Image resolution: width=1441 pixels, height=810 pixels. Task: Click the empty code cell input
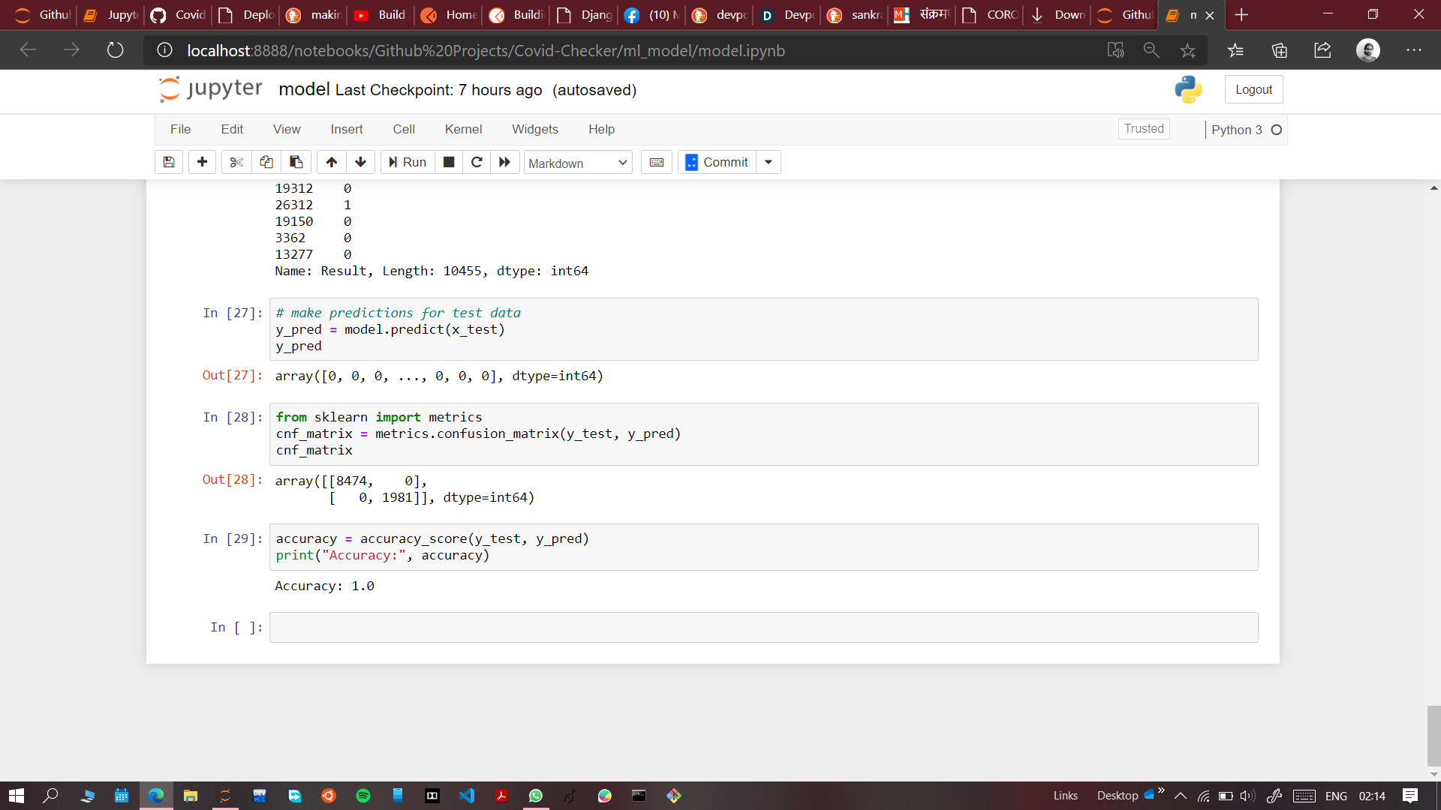point(763,627)
